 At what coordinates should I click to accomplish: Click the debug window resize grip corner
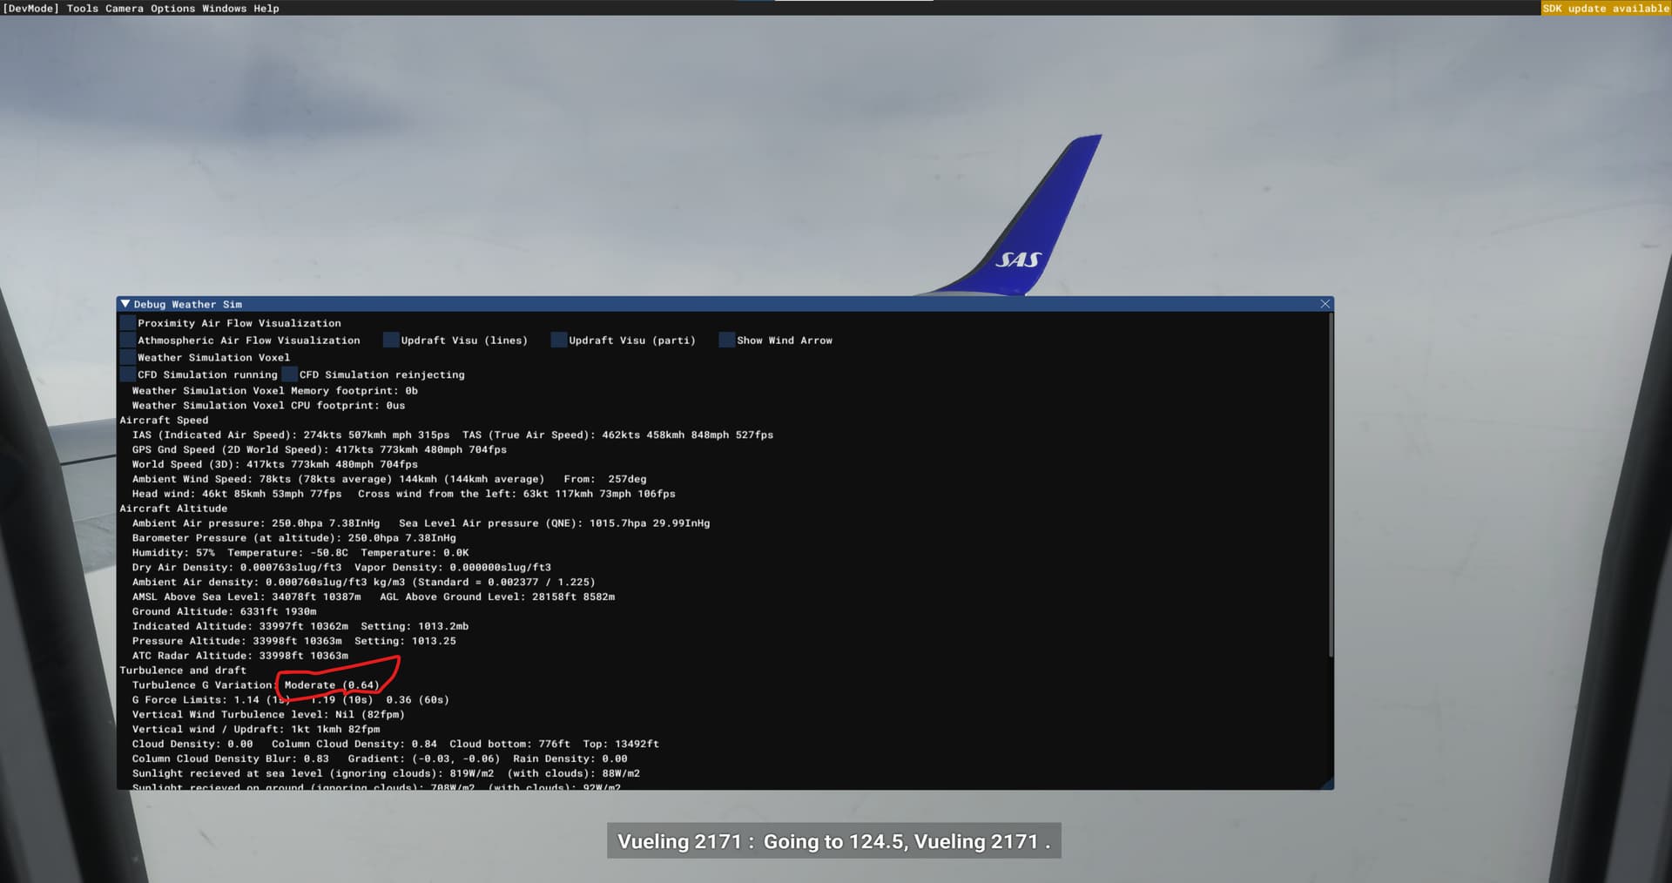coord(1327,784)
